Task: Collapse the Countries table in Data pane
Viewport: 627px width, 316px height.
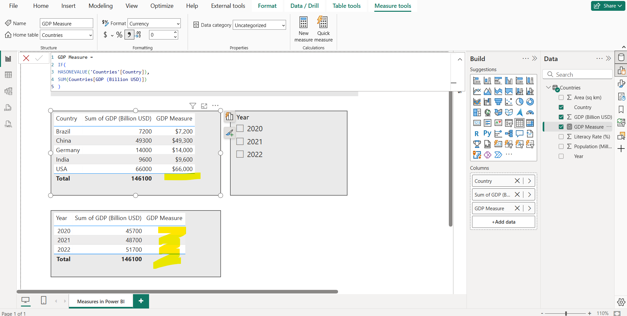Action: [x=548, y=87]
